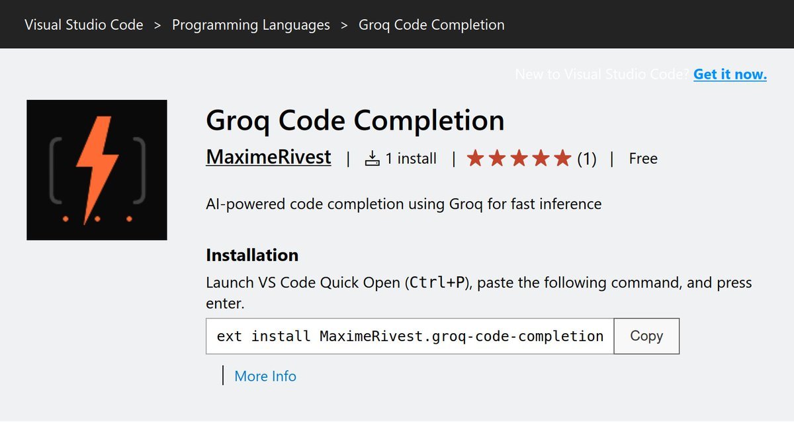
Task: Click the second rating star
Action: click(497, 159)
